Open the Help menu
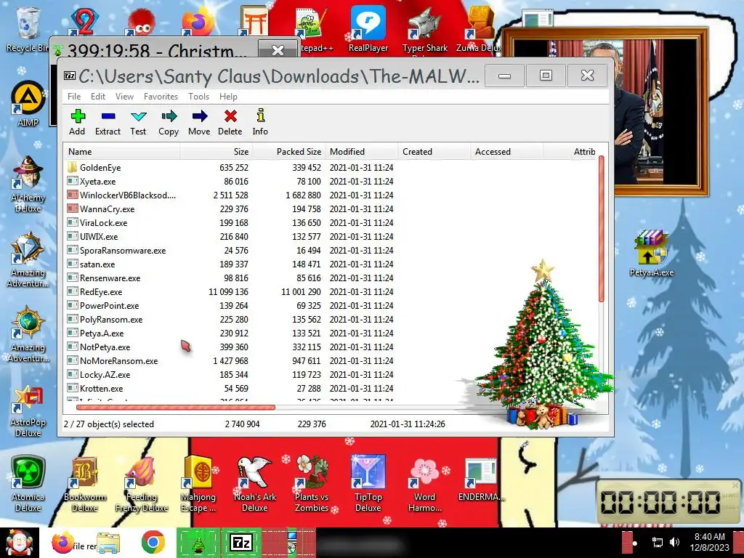 [228, 97]
